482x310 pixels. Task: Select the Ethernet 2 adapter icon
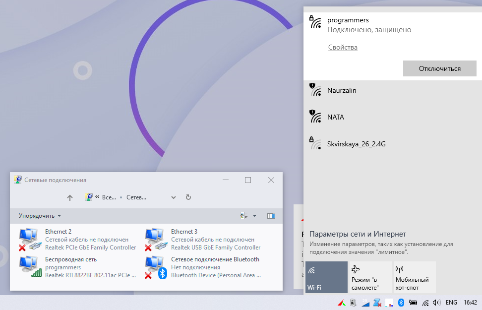pos(30,240)
